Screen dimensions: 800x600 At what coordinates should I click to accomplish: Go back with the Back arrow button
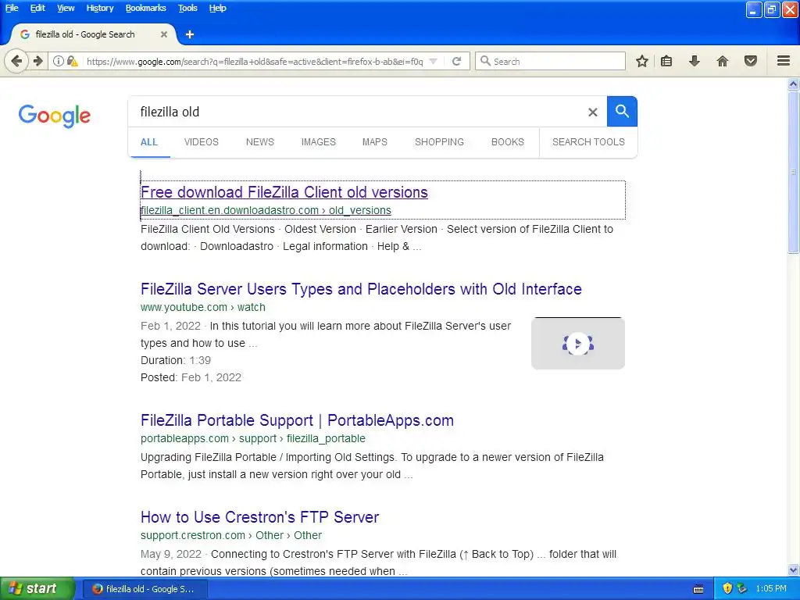click(16, 61)
